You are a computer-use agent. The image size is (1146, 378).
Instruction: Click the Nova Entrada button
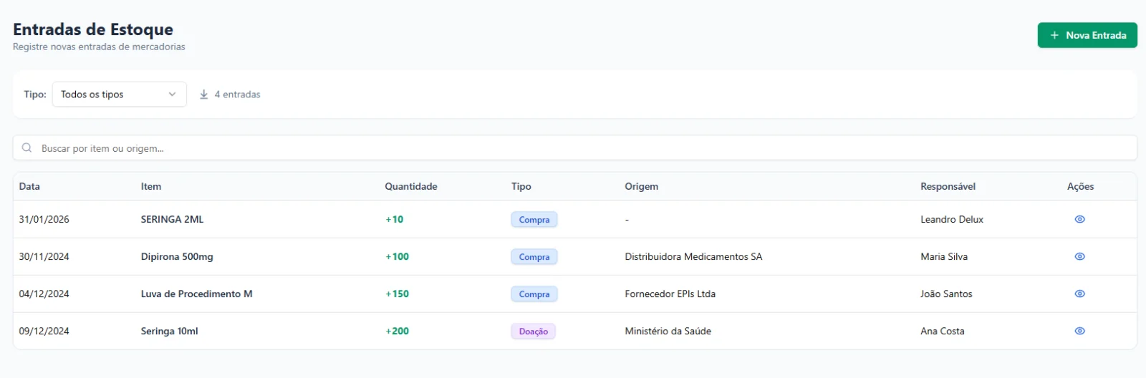[1087, 35]
